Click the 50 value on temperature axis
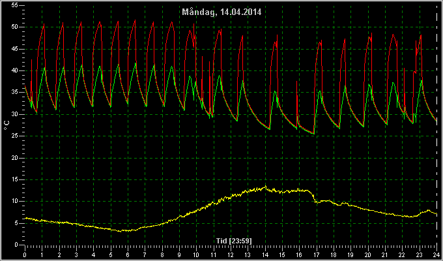Image resolution: width=443 pixels, height=261 pixels. pyautogui.click(x=15, y=27)
